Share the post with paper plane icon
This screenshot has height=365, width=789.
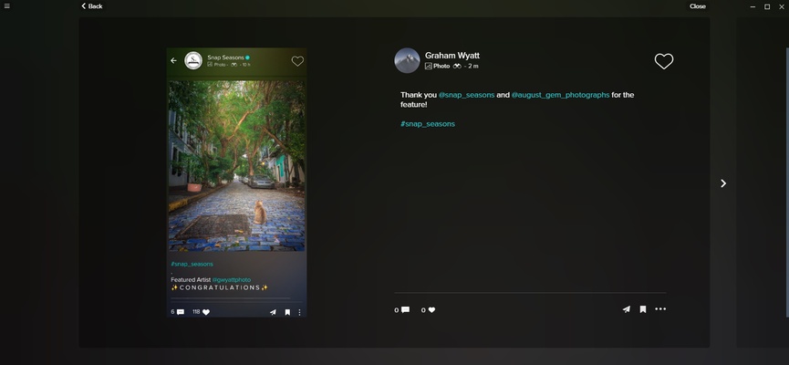626,309
